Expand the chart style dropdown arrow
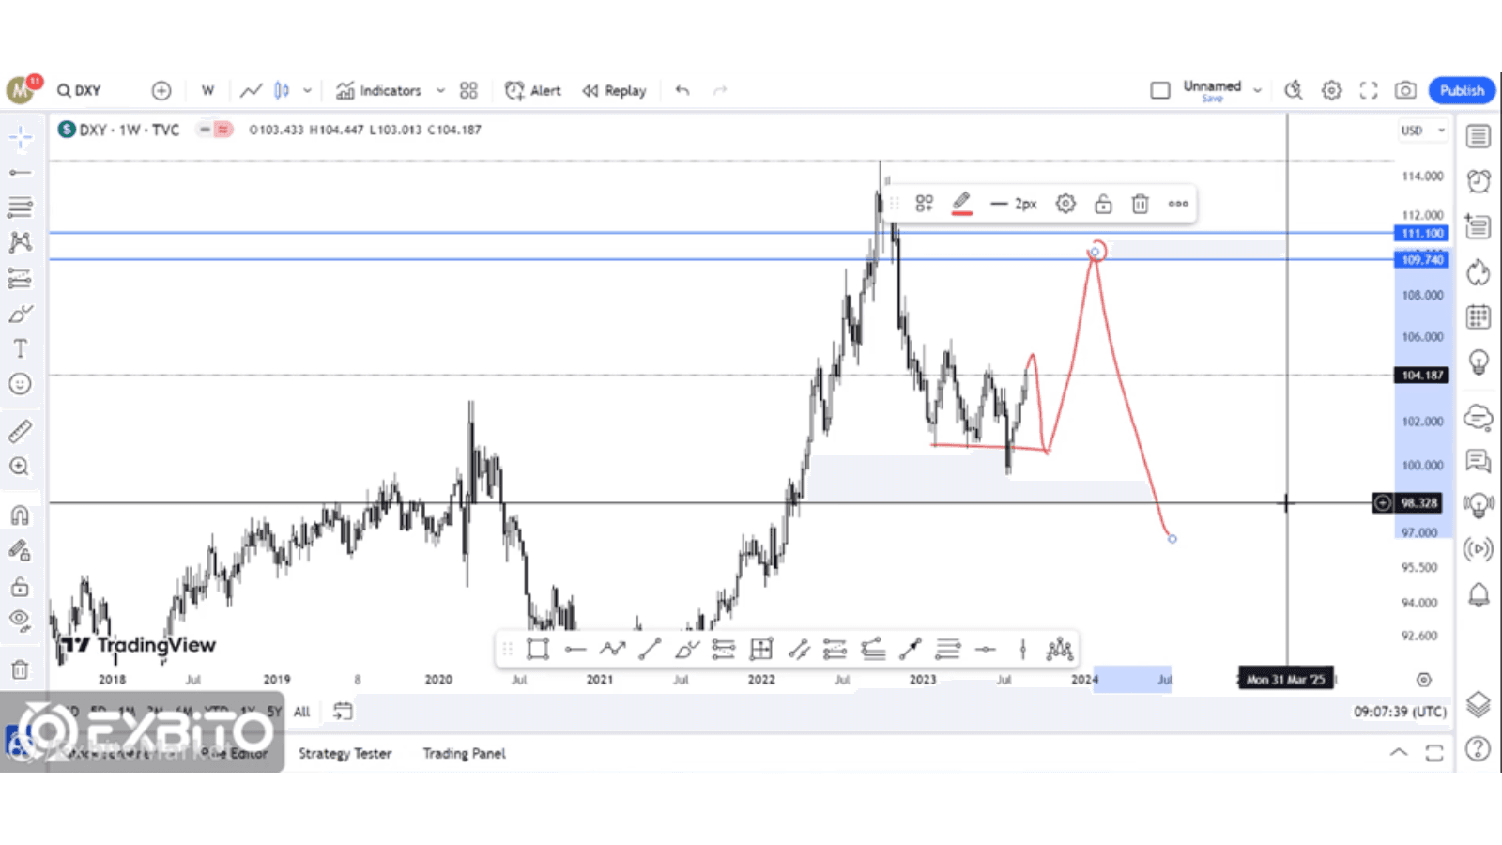Image resolution: width=1502 pixels, height=845 pixels. point(307,91)
